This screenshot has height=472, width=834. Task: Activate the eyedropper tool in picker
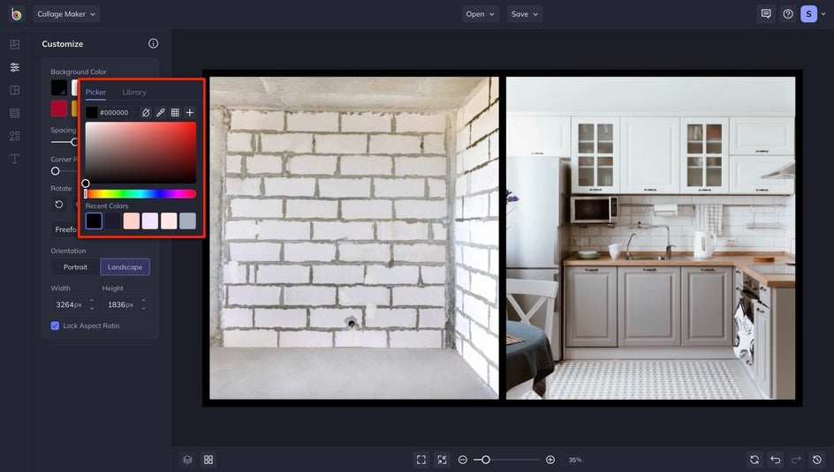click(x=160, y=113)
